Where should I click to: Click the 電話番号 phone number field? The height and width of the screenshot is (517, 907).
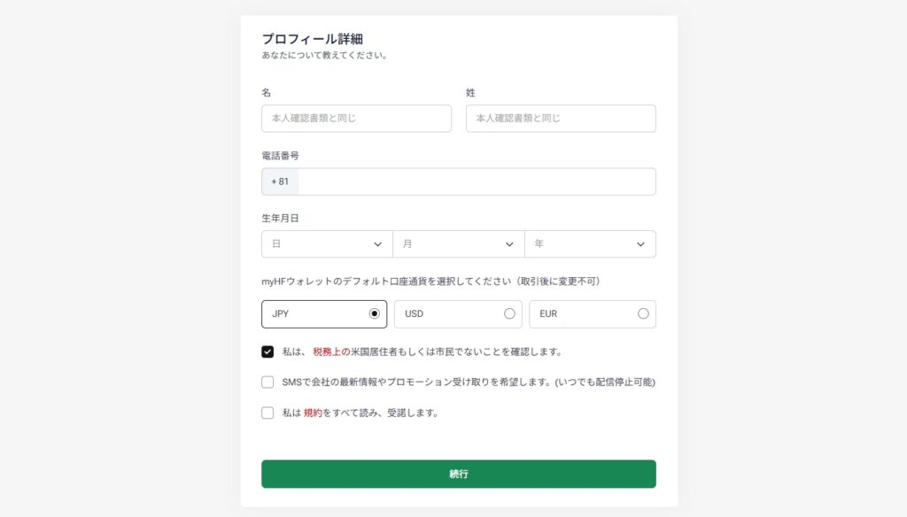(477, 181)
